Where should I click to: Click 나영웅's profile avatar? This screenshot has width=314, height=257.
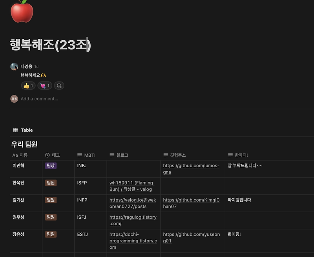coord(14,66)
